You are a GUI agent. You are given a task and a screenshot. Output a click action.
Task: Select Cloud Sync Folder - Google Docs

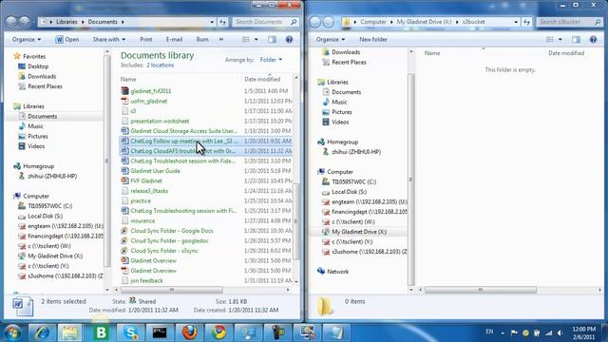pyautogui.click(x=172, y=231)
